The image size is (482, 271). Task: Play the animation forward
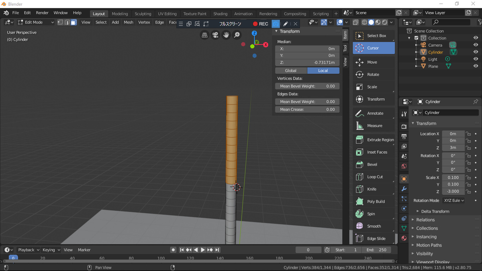click(203, 250)
